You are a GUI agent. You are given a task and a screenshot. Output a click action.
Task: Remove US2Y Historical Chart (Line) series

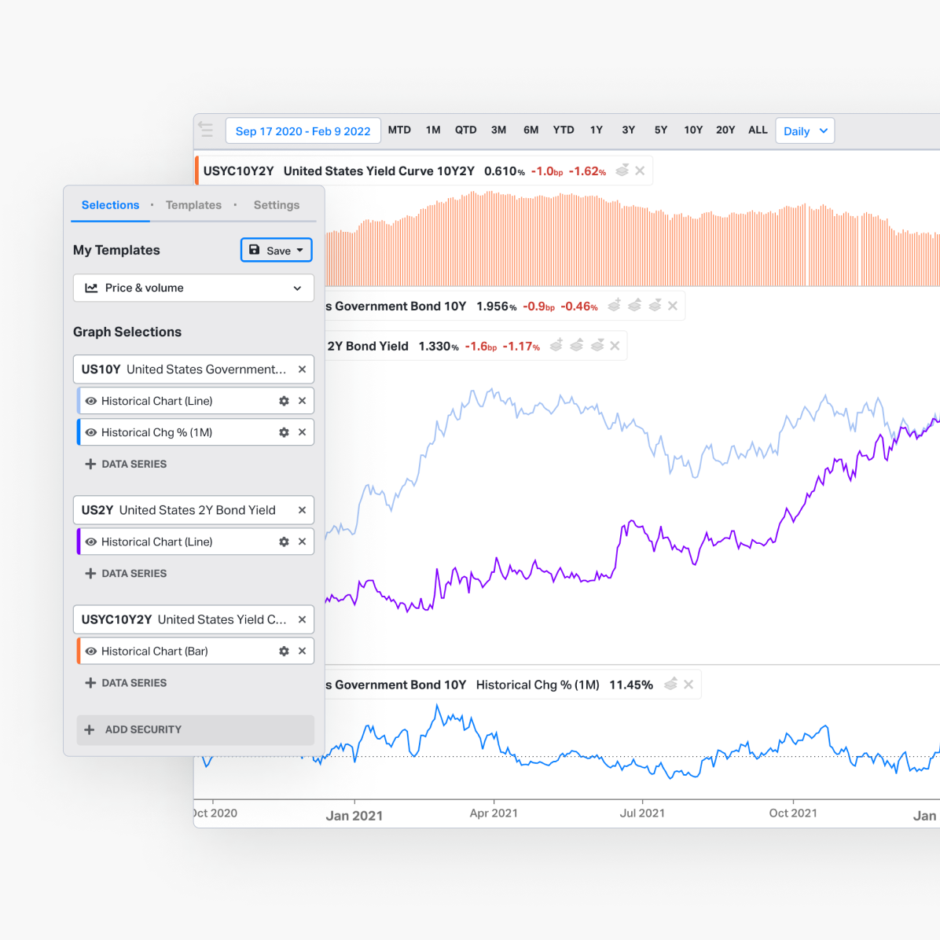302,542
